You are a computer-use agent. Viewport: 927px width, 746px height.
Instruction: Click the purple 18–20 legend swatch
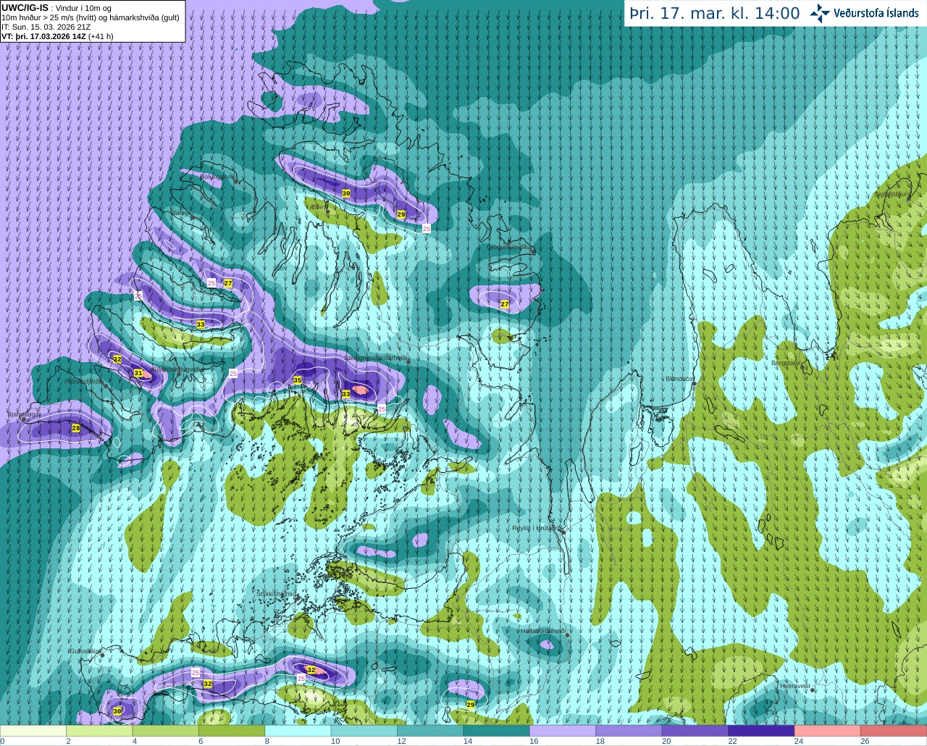pyautogui.click(x=629, y=731)
